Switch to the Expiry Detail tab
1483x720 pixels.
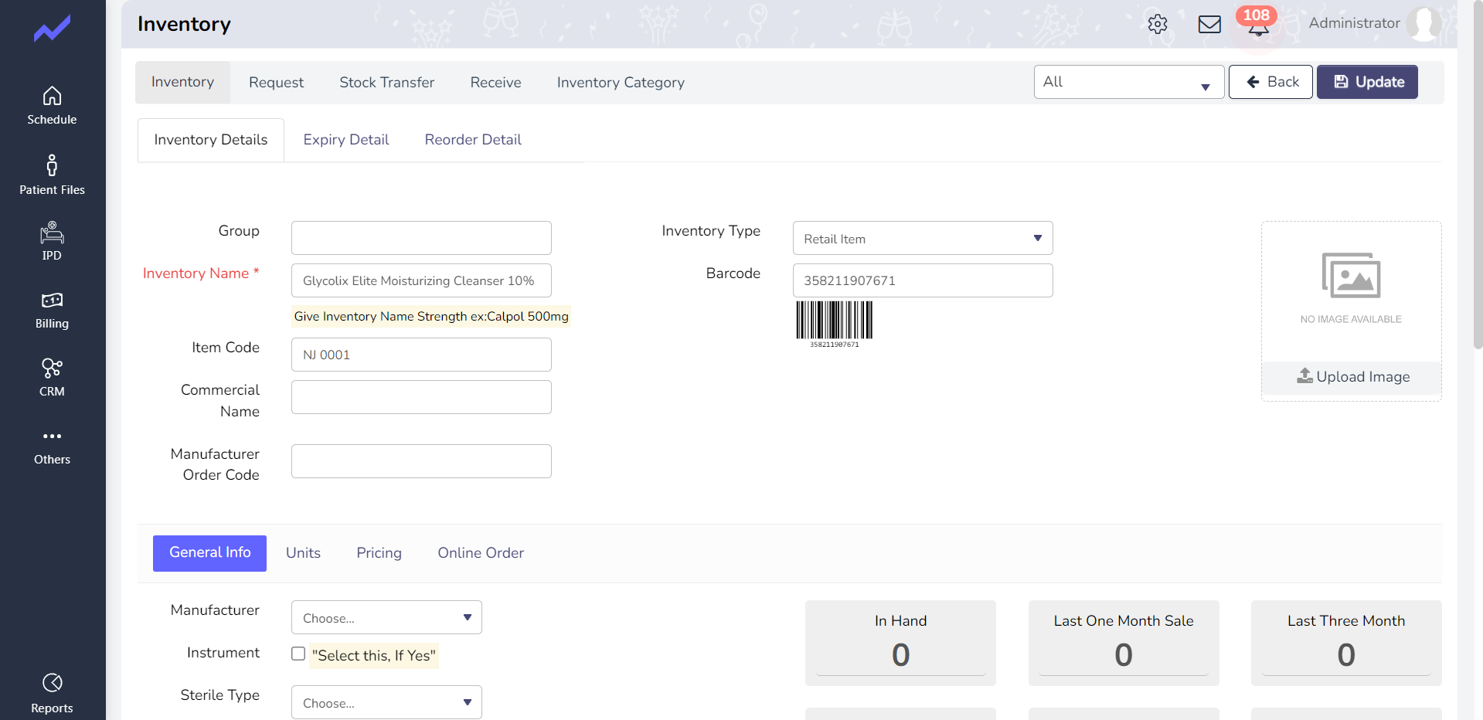coord(346,140)
